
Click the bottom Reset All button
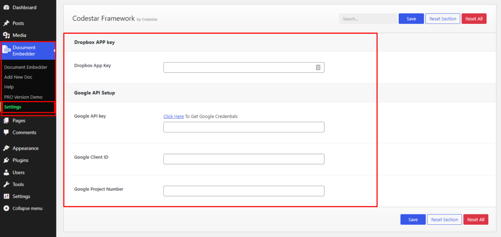pyautogui.click(x=476, y=219)
